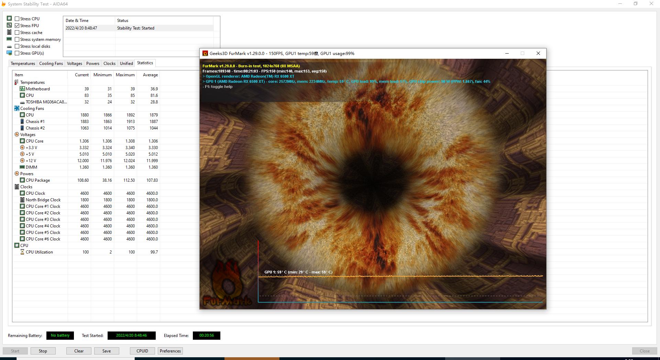The image size is (660, 360).
Task: Click the Voltages category icon
Action: point(16,135)
